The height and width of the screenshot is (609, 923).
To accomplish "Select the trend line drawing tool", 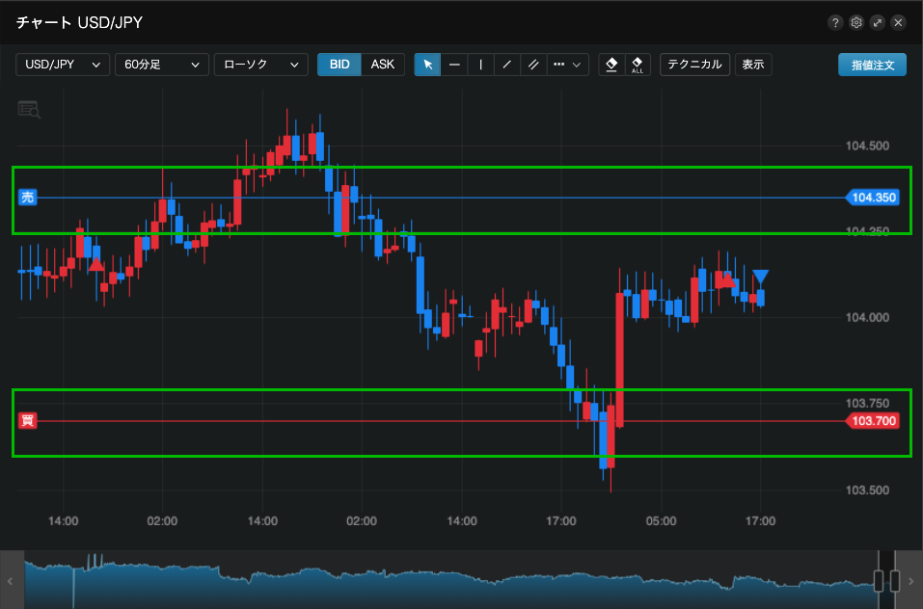I will [506, 65].
